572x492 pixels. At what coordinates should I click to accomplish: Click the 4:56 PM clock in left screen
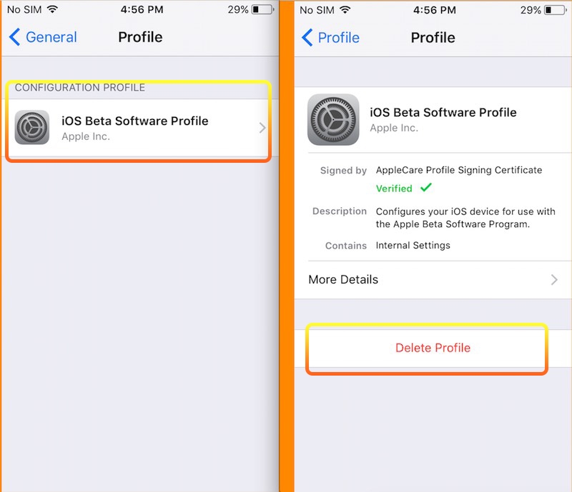tap(142, 9)
